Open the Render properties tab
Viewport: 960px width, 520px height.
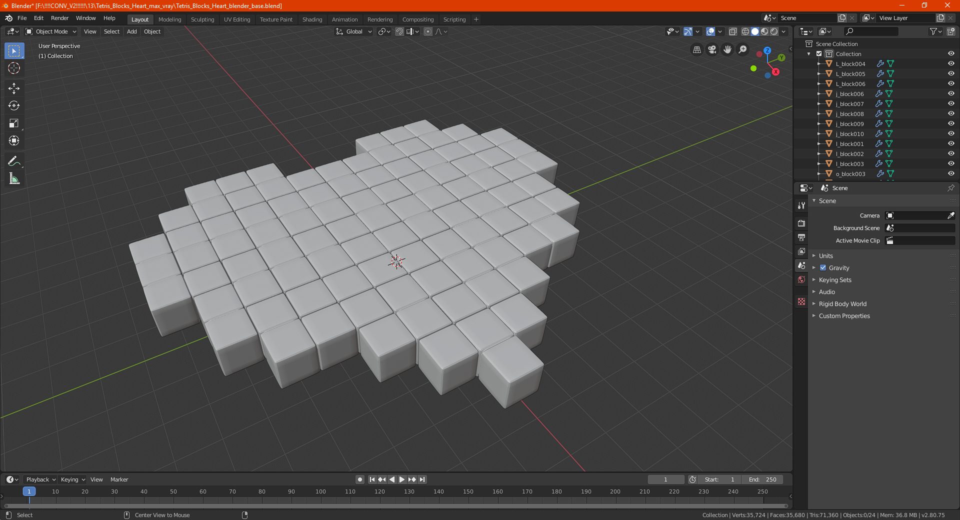801,223
